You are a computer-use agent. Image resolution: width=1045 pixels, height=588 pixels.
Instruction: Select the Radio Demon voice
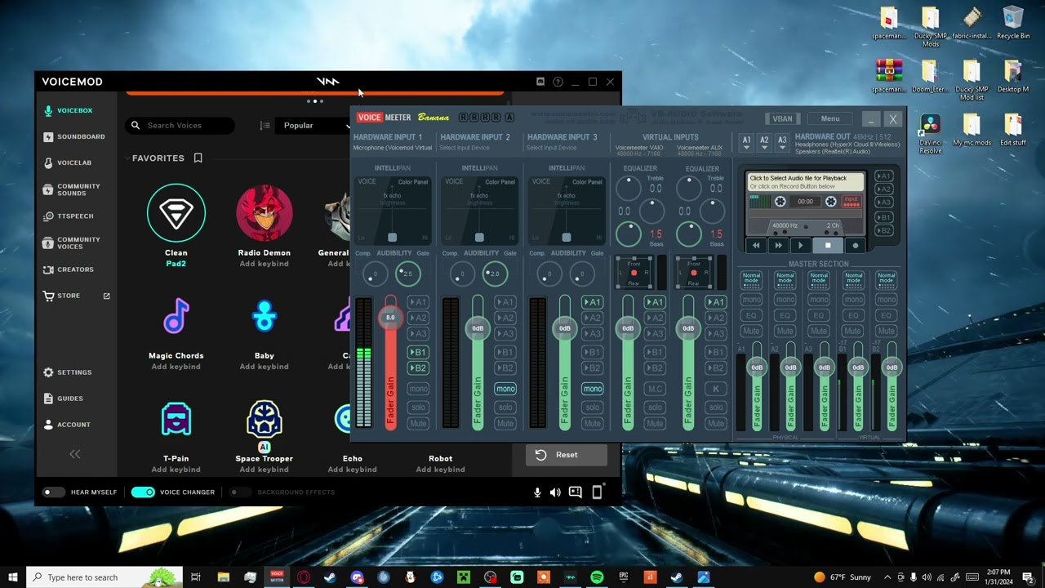(264, 213)
